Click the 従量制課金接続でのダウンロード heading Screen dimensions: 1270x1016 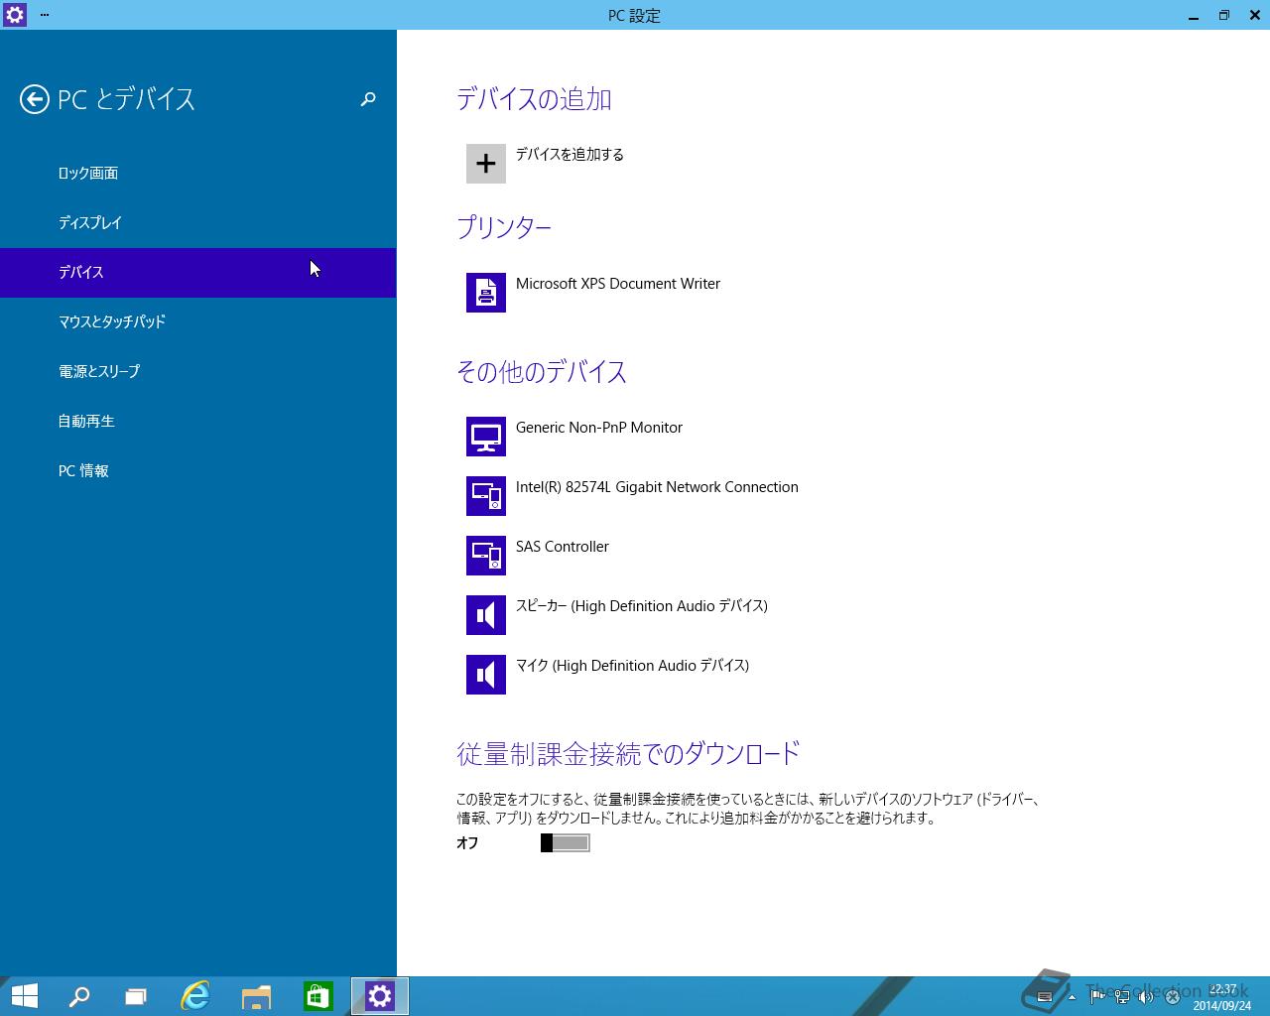click(628, 754)
